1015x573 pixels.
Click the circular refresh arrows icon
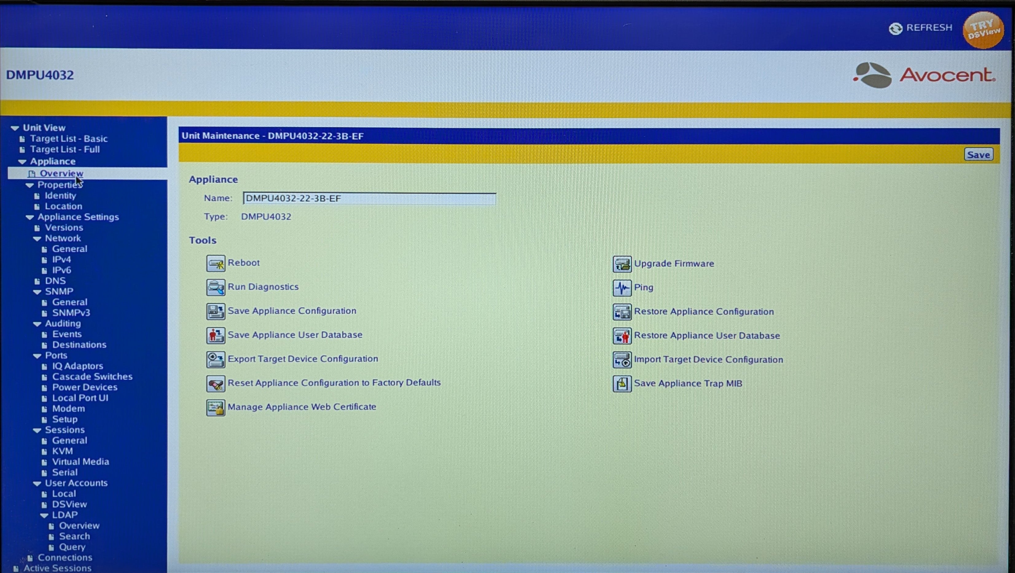(896, 28)
